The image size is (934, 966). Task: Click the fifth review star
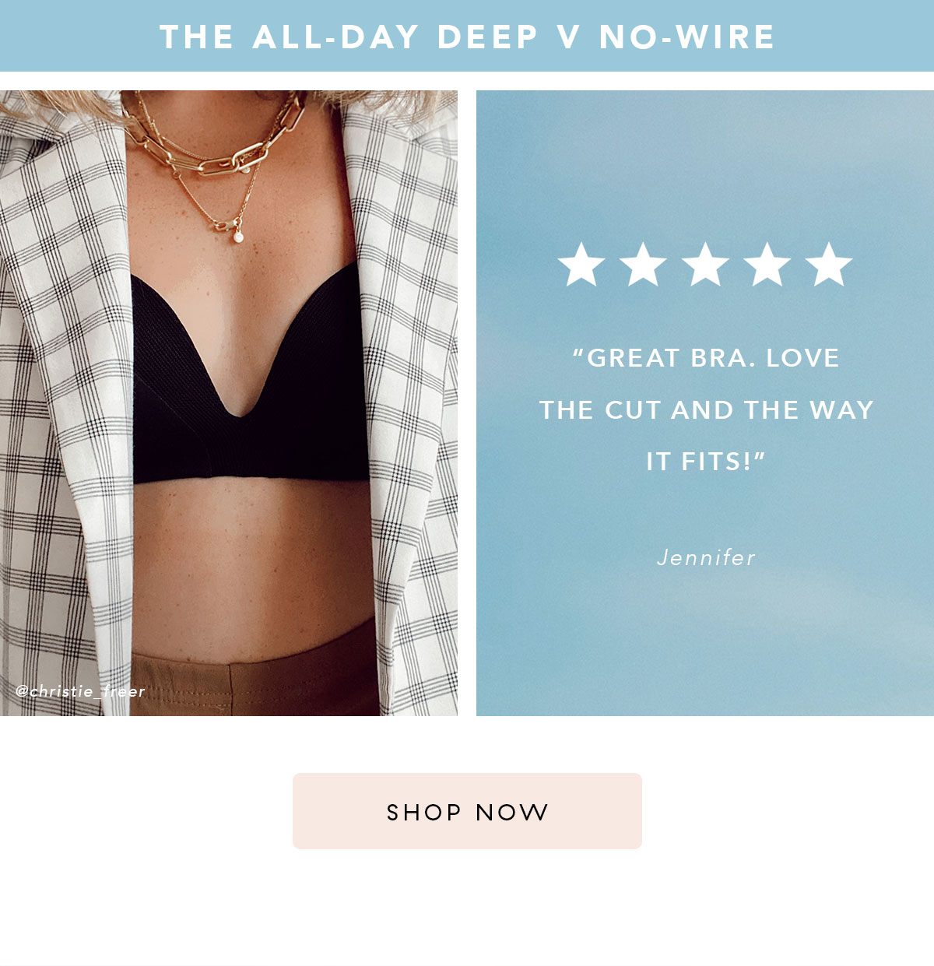tap(829, 264)
